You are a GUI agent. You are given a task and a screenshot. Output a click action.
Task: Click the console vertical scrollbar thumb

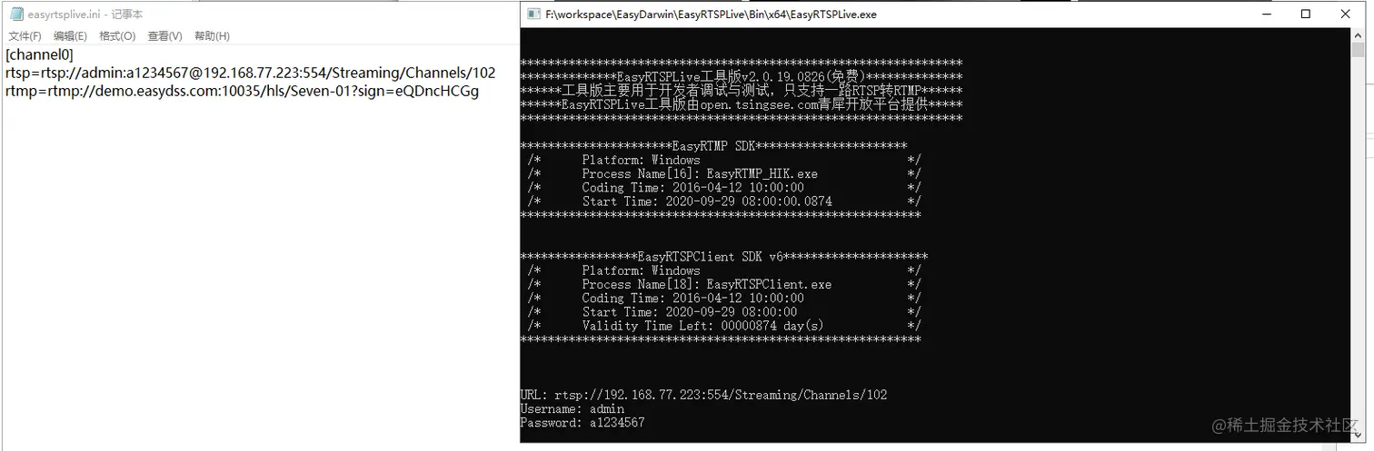pos(1358,50)
